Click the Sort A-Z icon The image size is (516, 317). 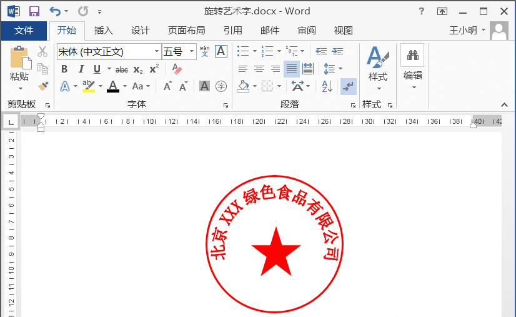(327, 86)
